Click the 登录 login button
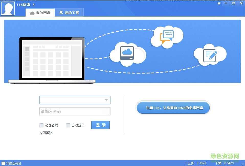 (x=100, y=125)
